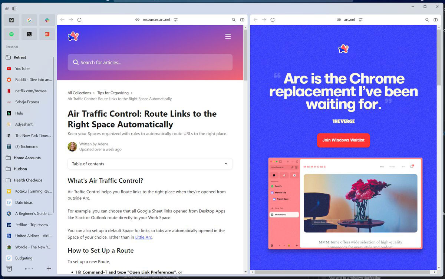
Task: Open the pinned Spotify favorite
Action: [x=11, y=34]
